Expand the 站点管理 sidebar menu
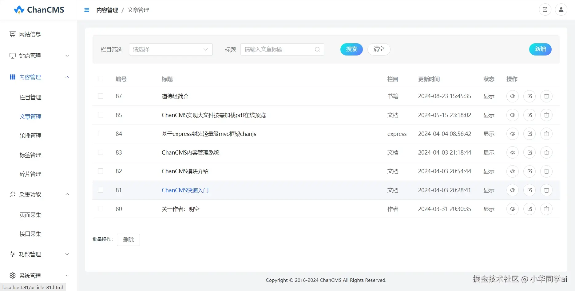 39,56
